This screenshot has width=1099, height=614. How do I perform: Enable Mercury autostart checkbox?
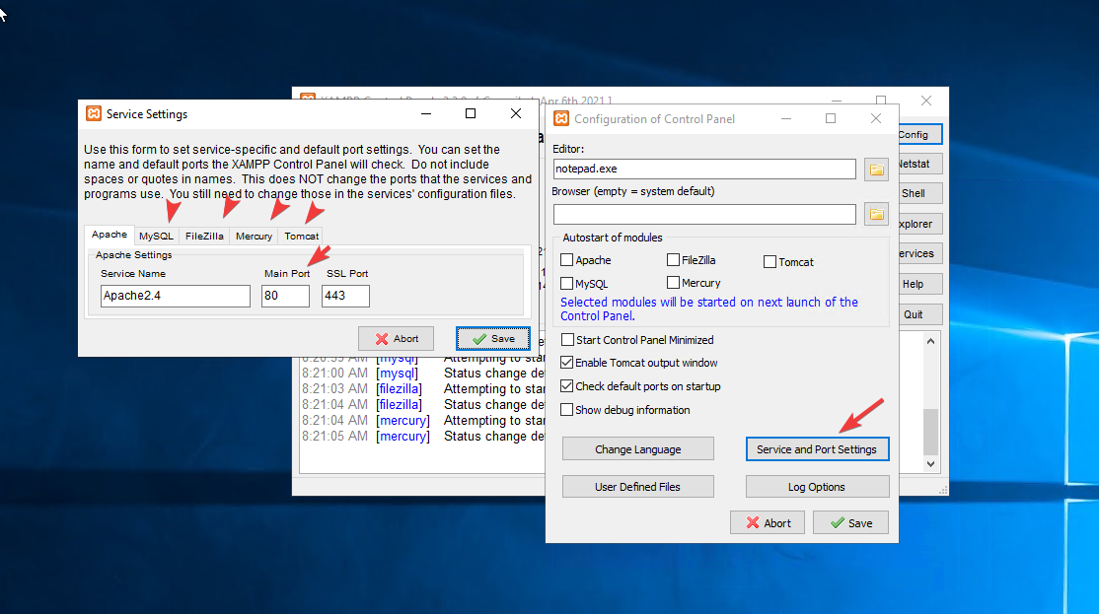click(673, 282)
